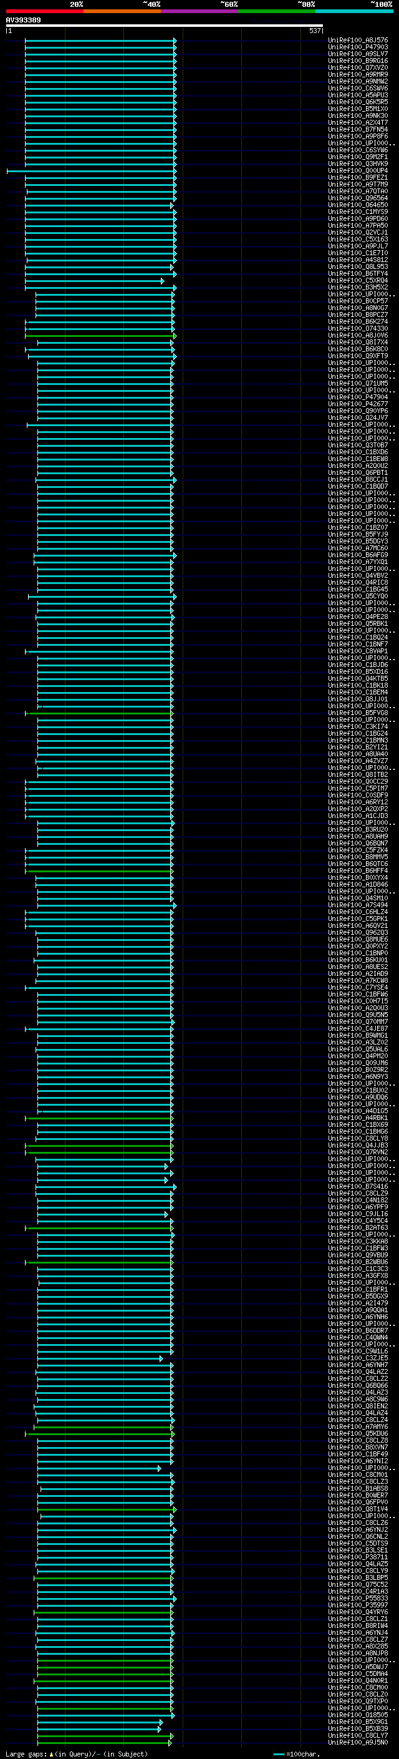This screenshot has width=399, height=1759.
Task: Click the green ~80% legend color bar
Action: pos(277,11)
